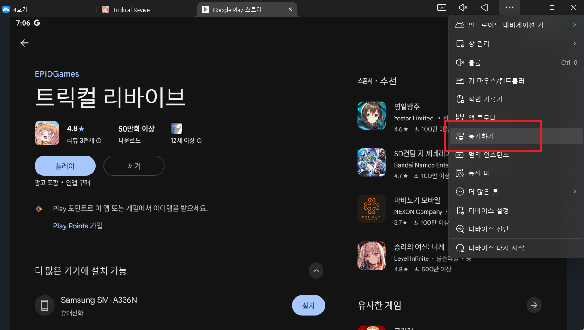Expand 창 관리 submenu

click(516, 43)
